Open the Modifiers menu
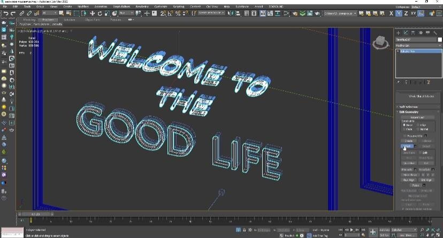This screenshot has height=238, width=443. pos(83,6)
